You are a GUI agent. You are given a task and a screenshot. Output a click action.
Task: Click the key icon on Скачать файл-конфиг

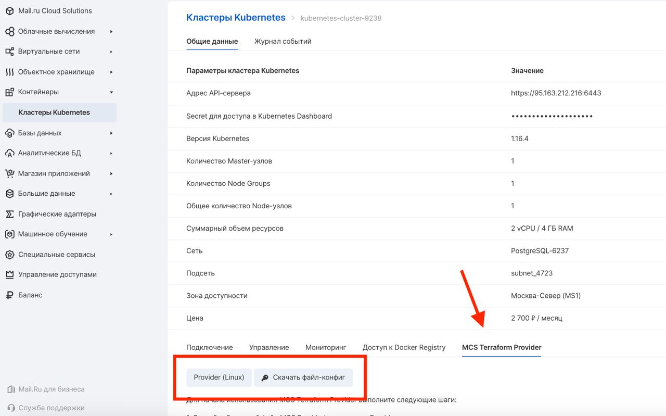[x=265, y=377]
